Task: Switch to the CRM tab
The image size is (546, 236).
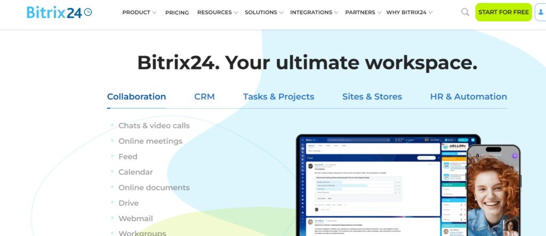Action: tap(204, 96)
